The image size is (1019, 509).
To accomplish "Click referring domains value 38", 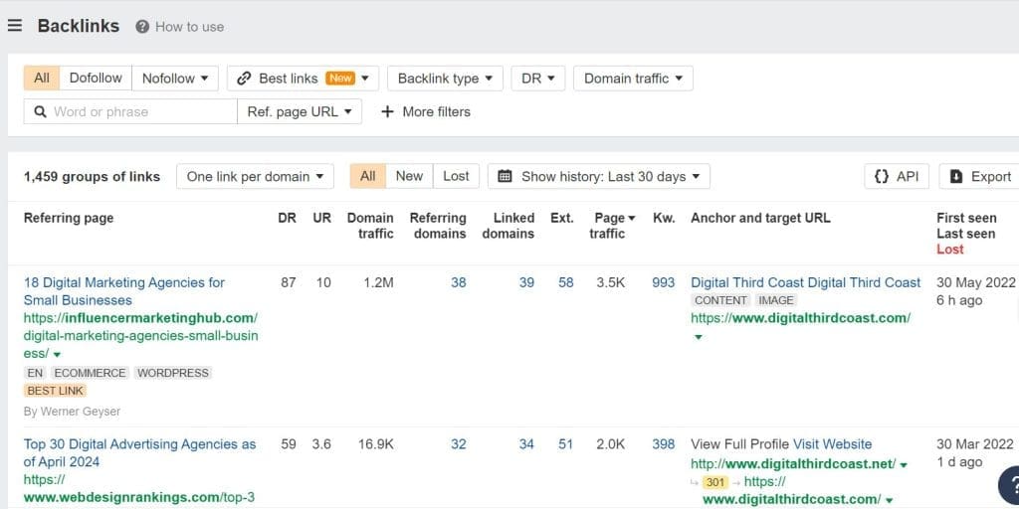I will click(x=459, y=282).
